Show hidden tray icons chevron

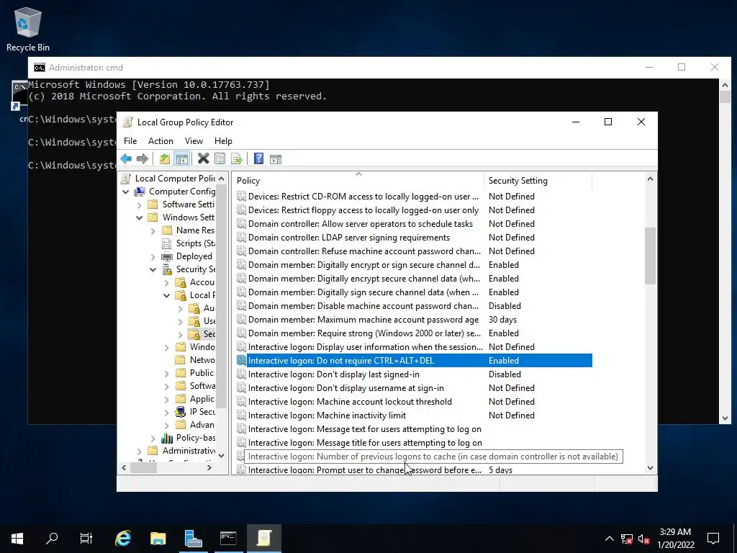pos(609,539)
